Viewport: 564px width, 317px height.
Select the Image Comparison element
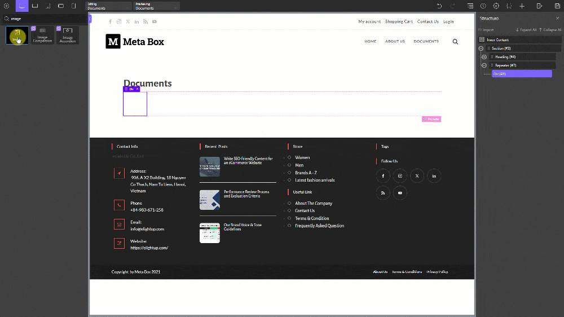(x=42, y=36)
